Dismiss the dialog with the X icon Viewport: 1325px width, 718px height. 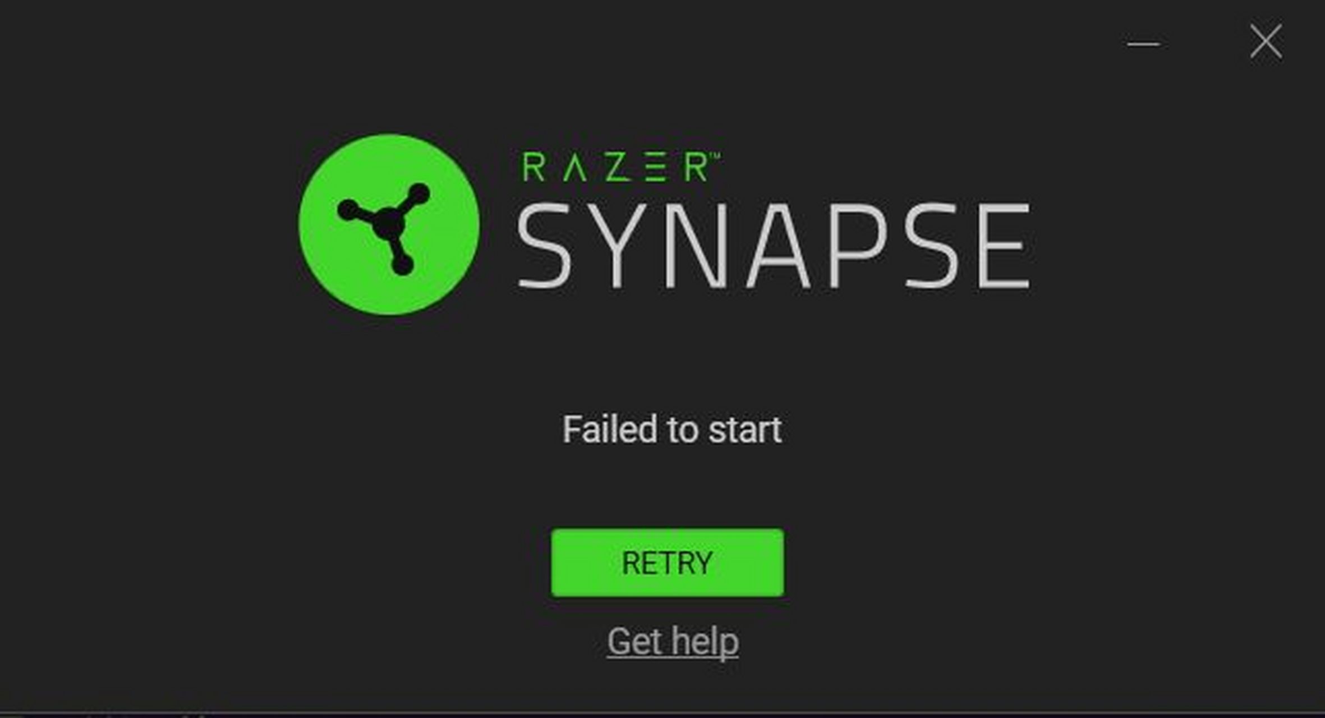coord(1266,41)
